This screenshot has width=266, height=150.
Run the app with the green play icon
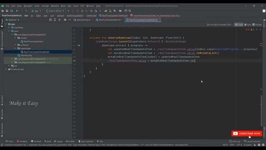point(69,11)
